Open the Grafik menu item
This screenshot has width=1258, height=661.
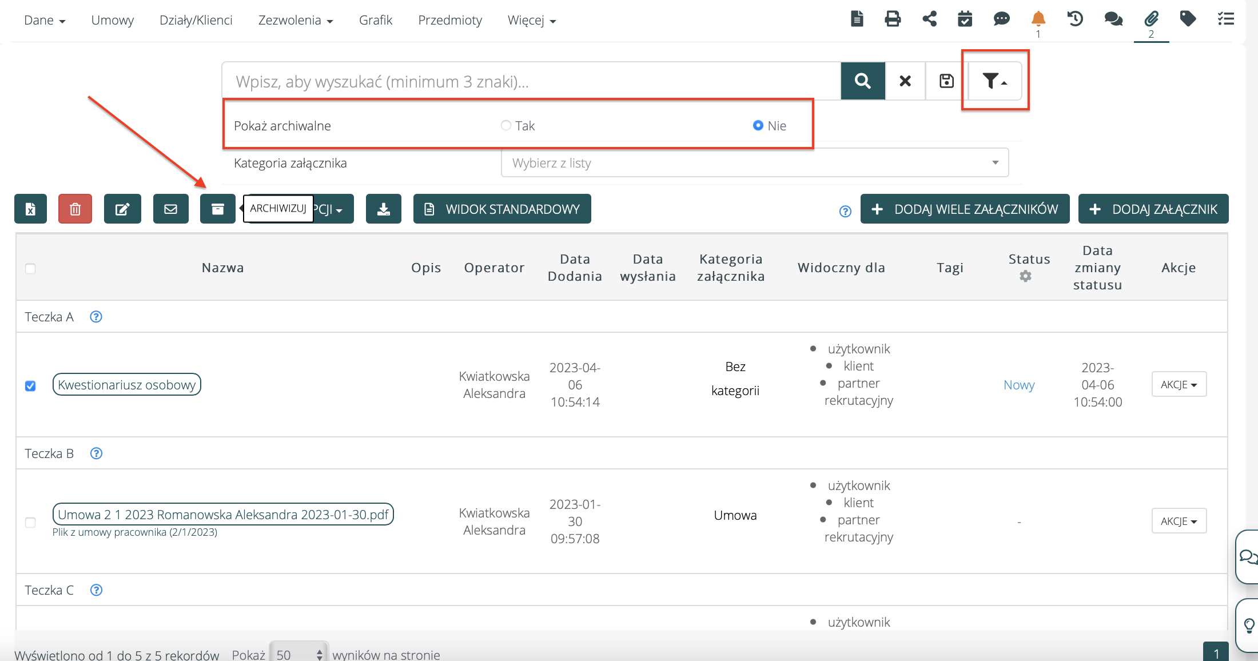[x=376, y=21]
